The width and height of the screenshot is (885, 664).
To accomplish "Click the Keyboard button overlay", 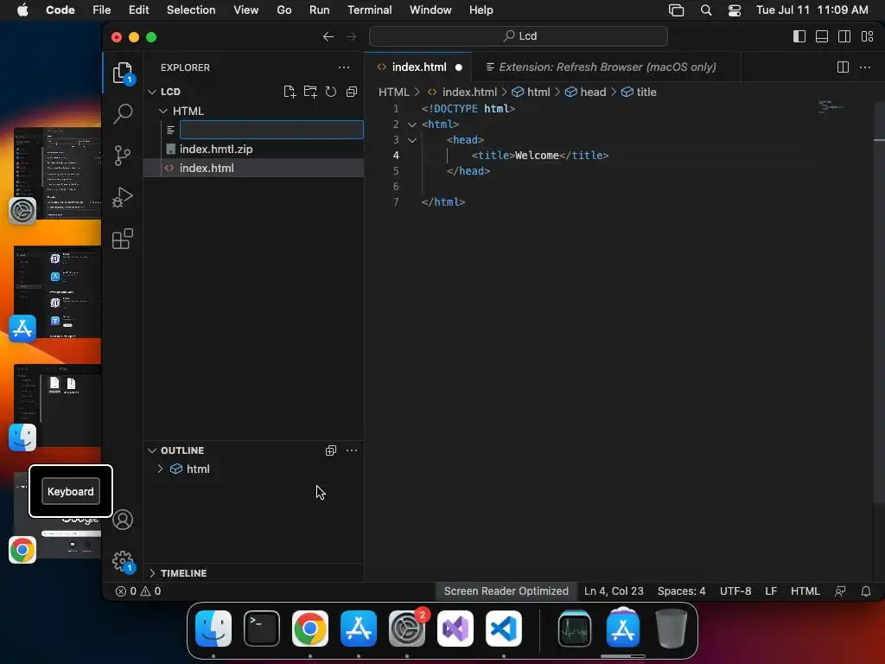I will pos(71,491).
